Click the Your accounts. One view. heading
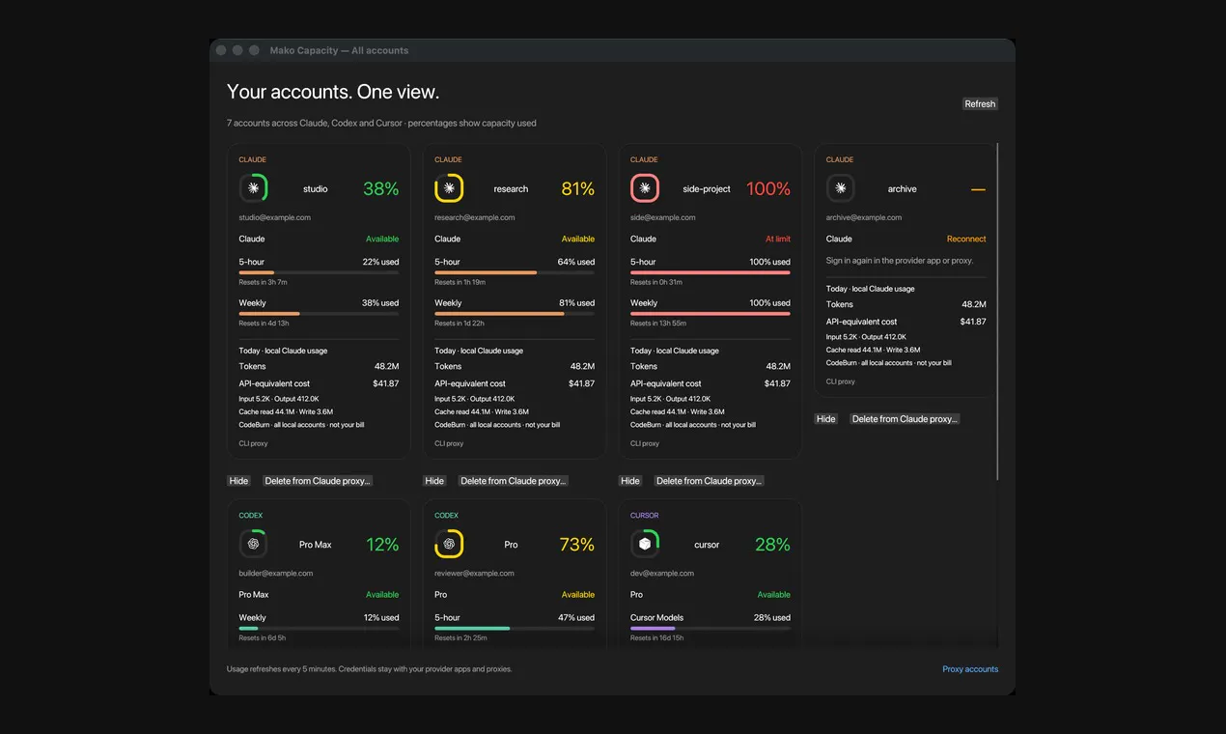 (x=333, y=93)
